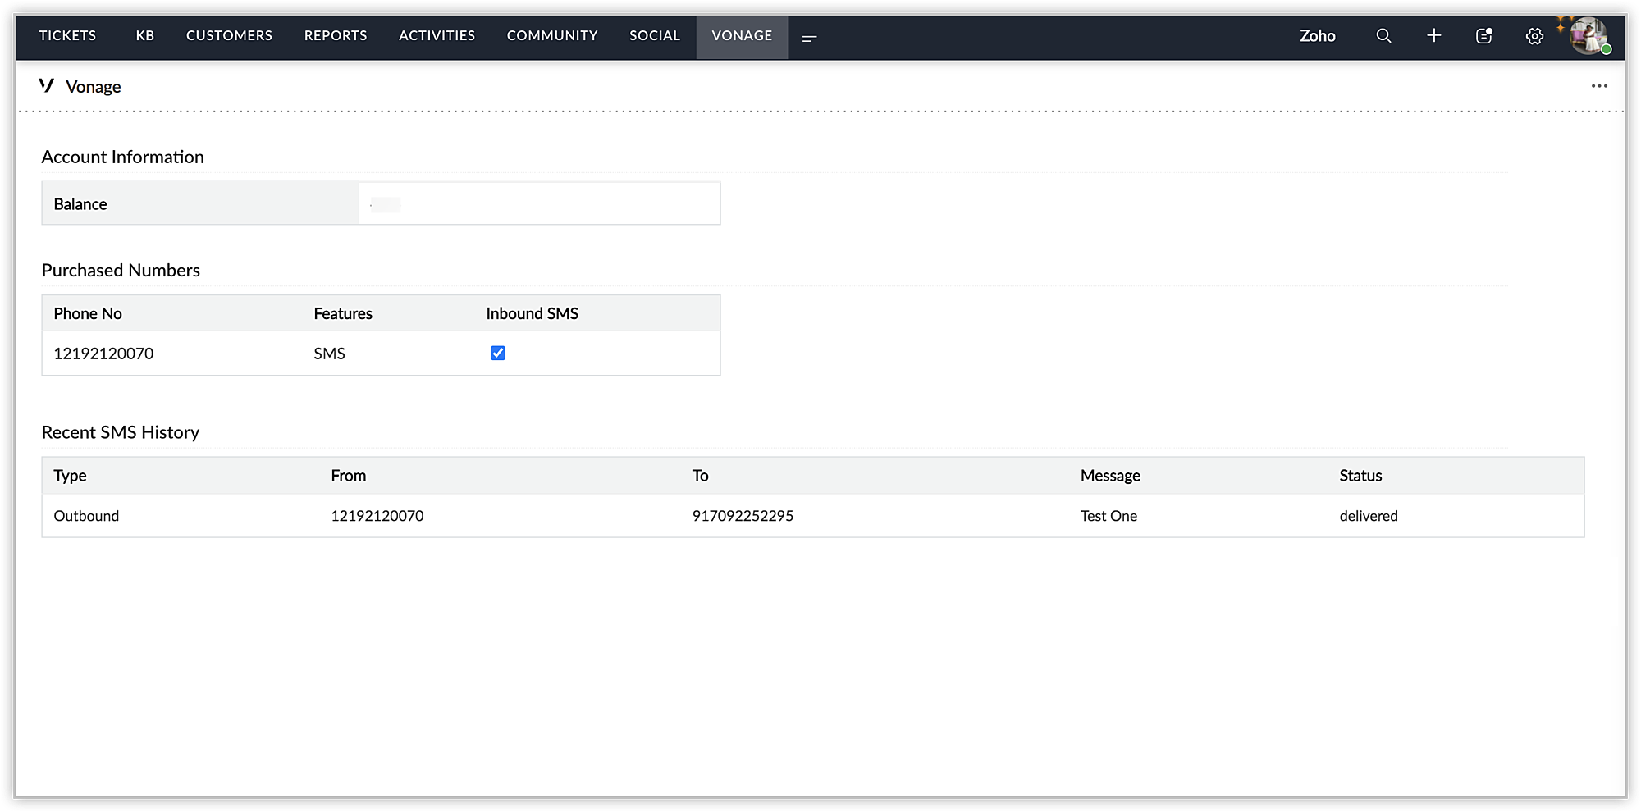
Task: Click the Outbound SMS history row
Action: pos(812,516)
